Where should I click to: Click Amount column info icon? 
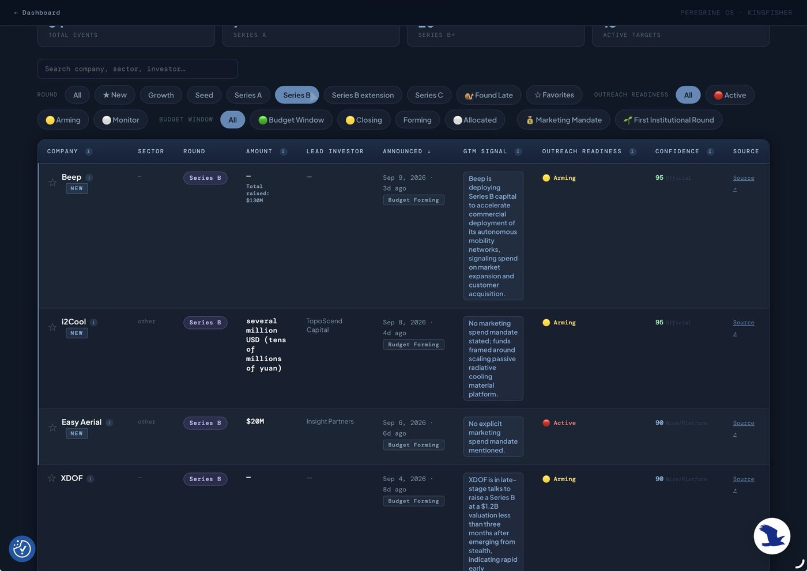pyautogui.click(x=283, y=152)
